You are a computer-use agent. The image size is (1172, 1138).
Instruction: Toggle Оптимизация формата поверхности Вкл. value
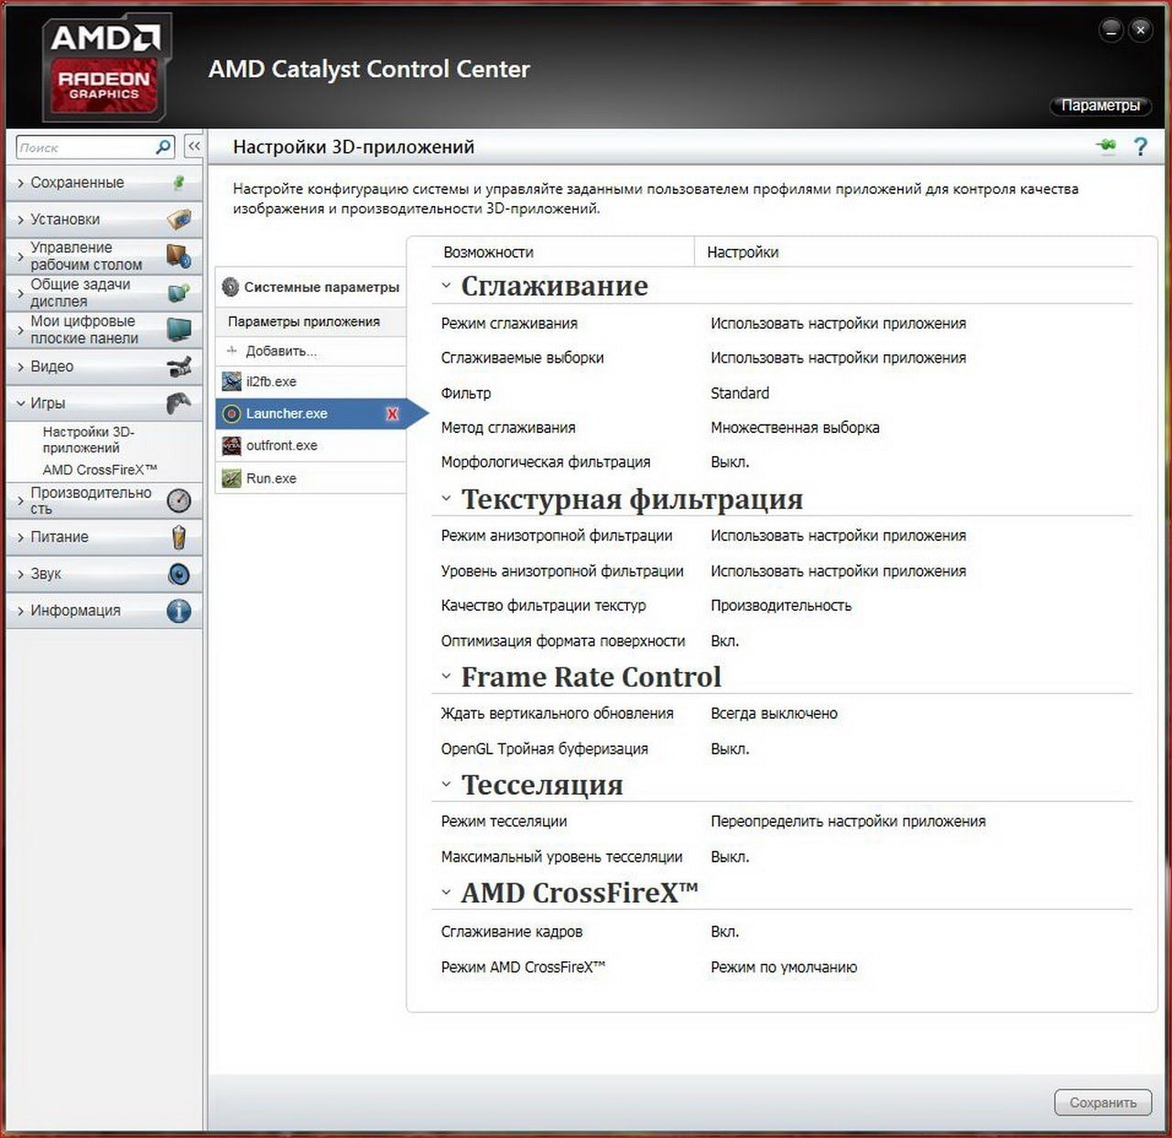[724, 641]
